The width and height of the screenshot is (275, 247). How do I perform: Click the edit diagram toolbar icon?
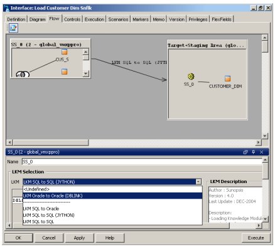[x=13, y=28]
